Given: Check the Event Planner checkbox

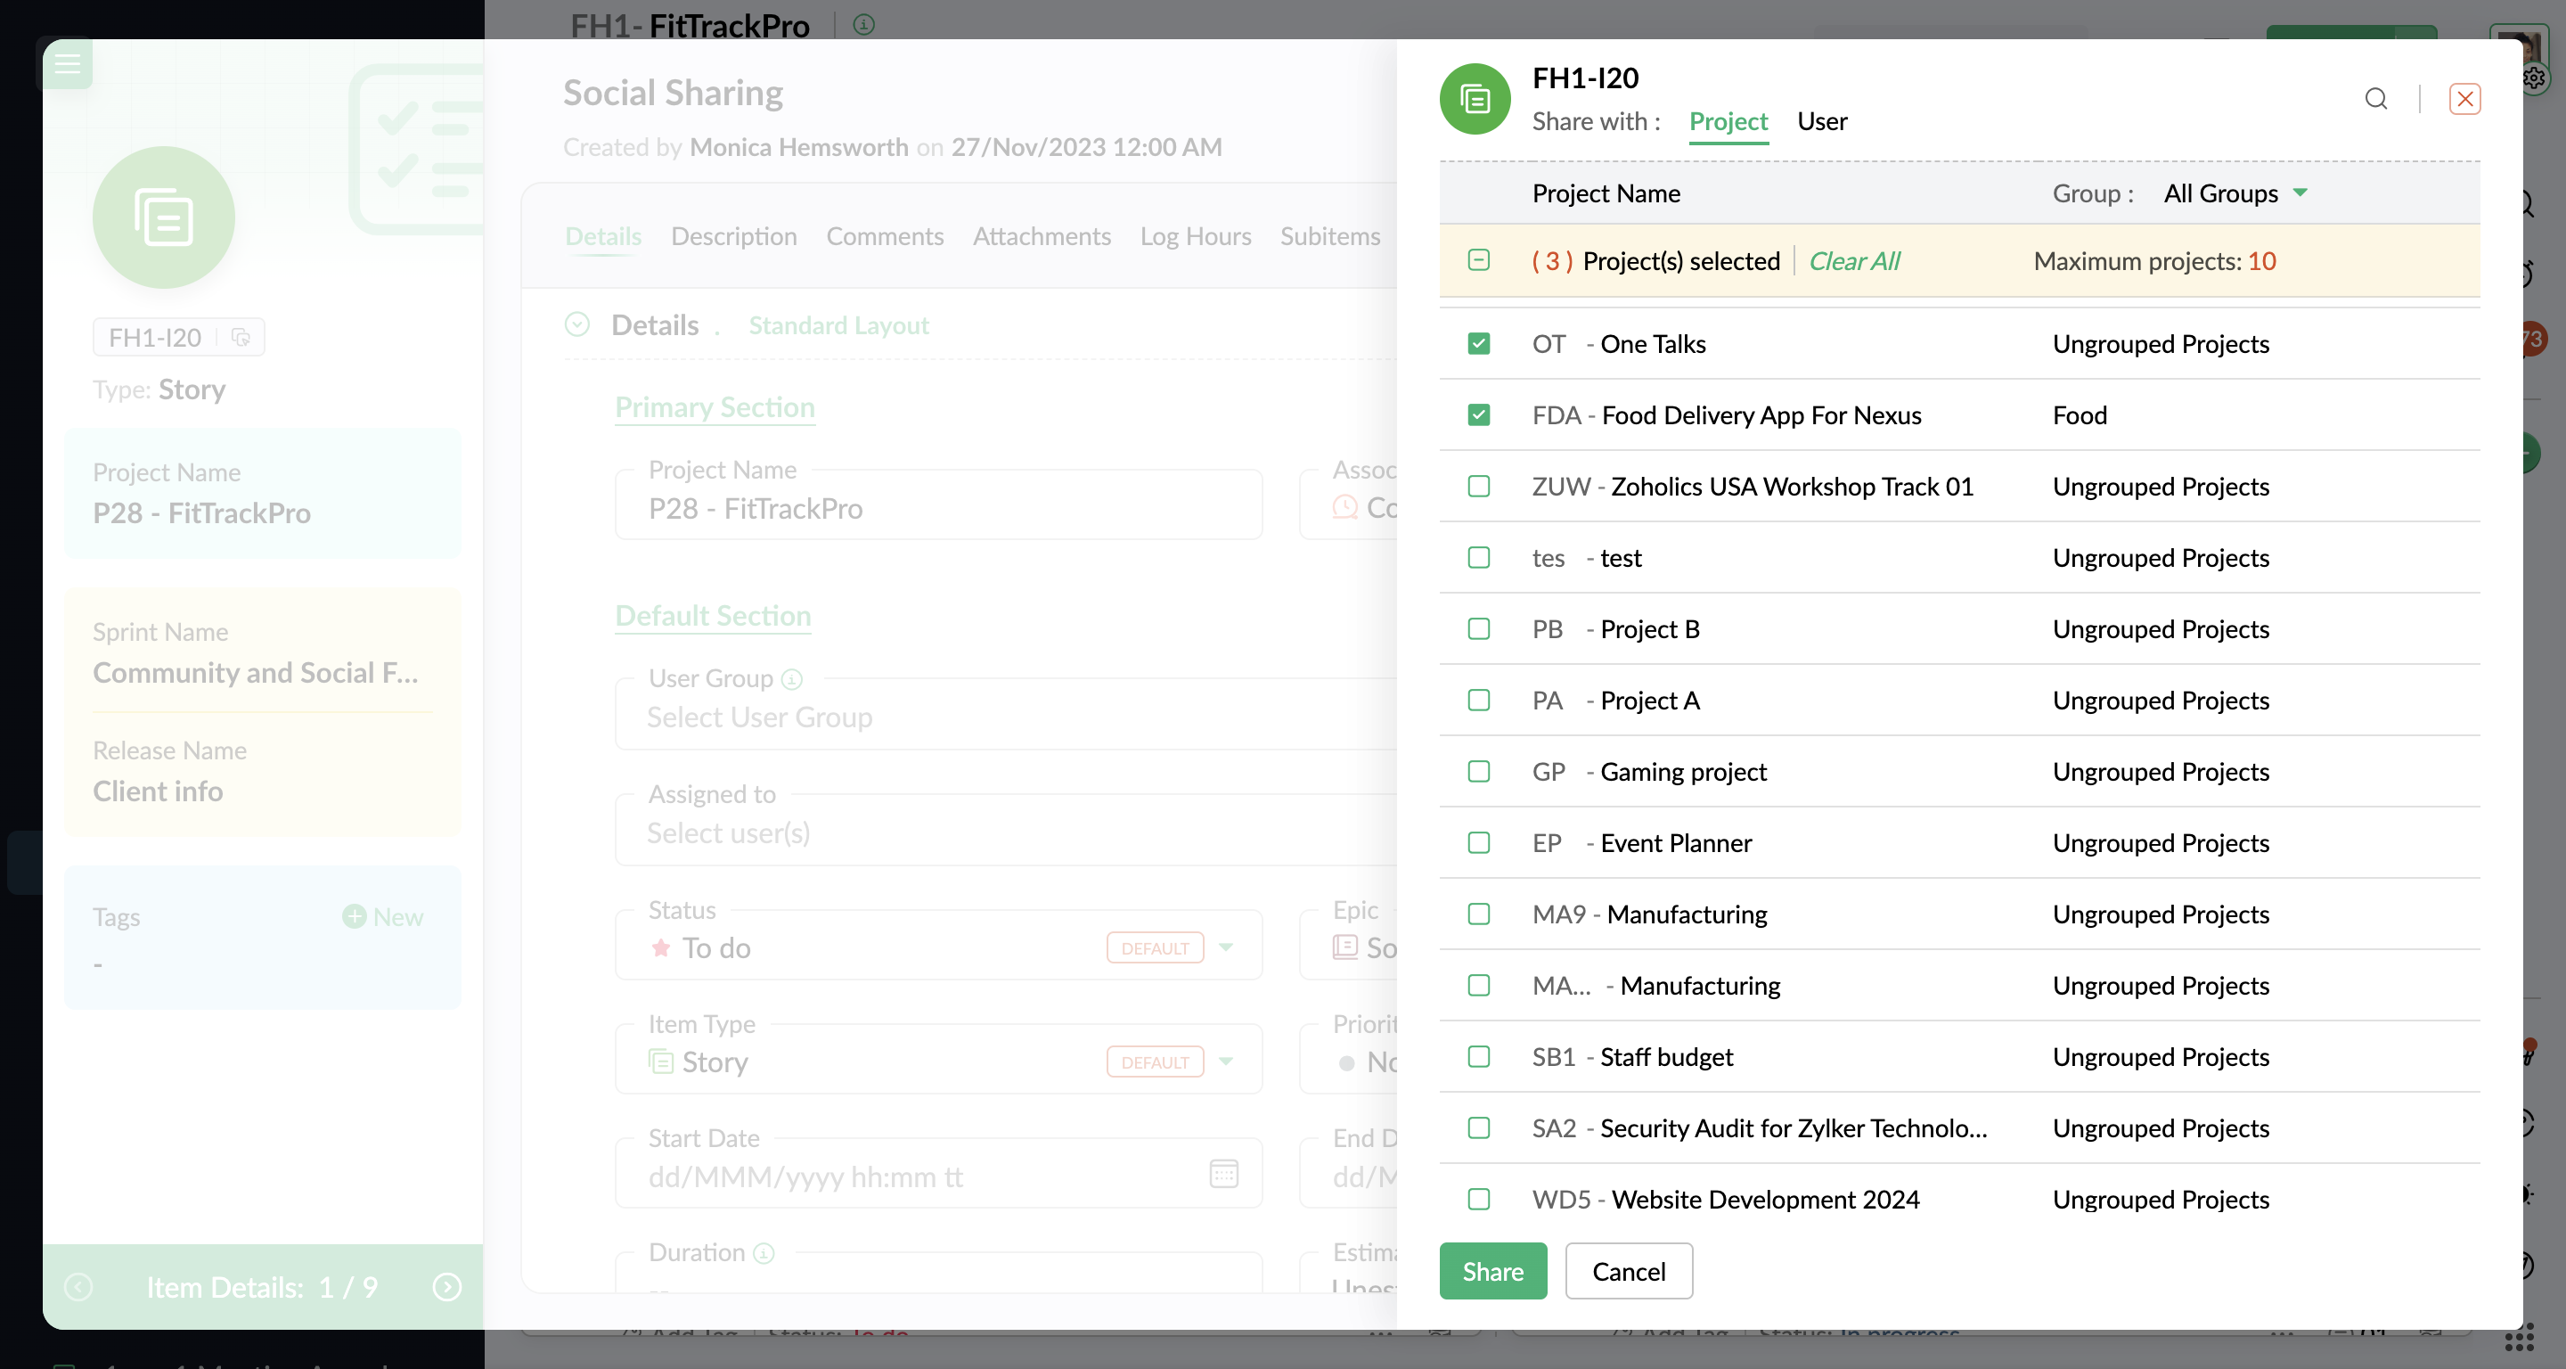Looking at the screenshot, I should pyautogui.click(x=1479, y=843).
